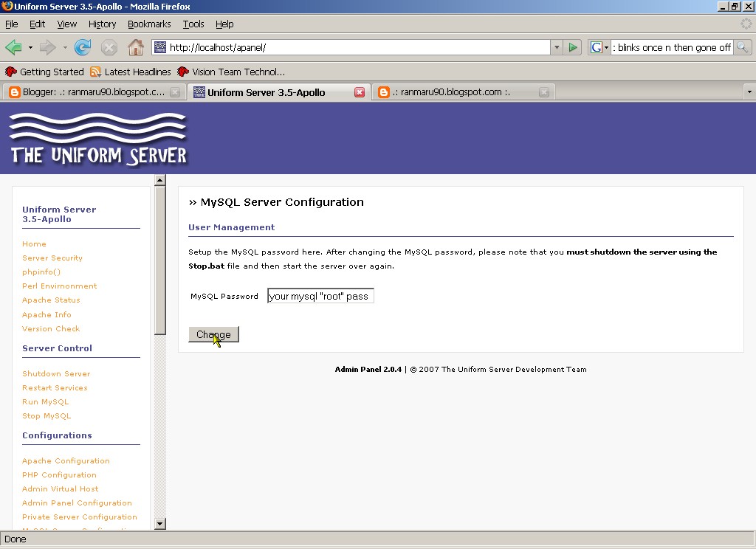Open the forward history dropdown arrow
Viewport: 756px width, 549px height.
[65, 48]
